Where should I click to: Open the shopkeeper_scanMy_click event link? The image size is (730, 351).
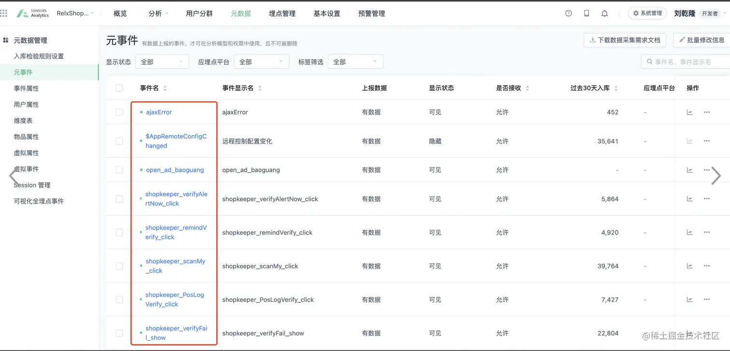175,266
